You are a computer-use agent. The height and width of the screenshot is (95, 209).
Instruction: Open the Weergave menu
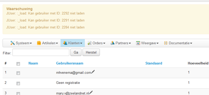147,43
